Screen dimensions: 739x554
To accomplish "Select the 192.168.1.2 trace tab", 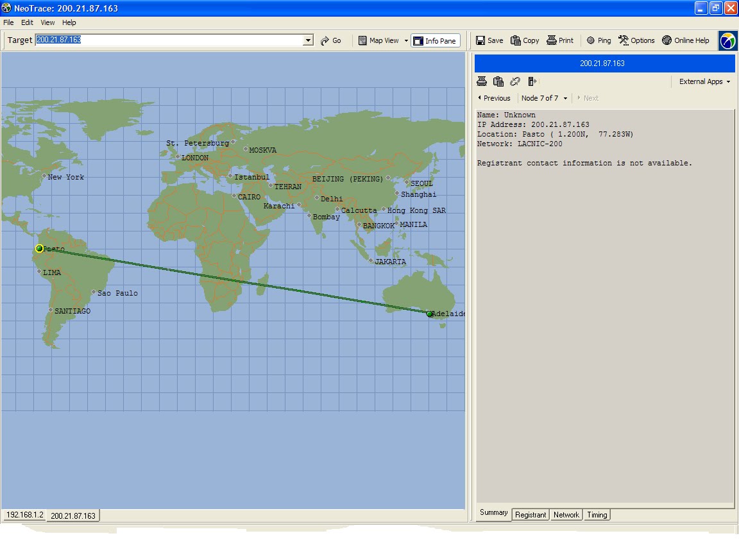I will tap(23, 515).
